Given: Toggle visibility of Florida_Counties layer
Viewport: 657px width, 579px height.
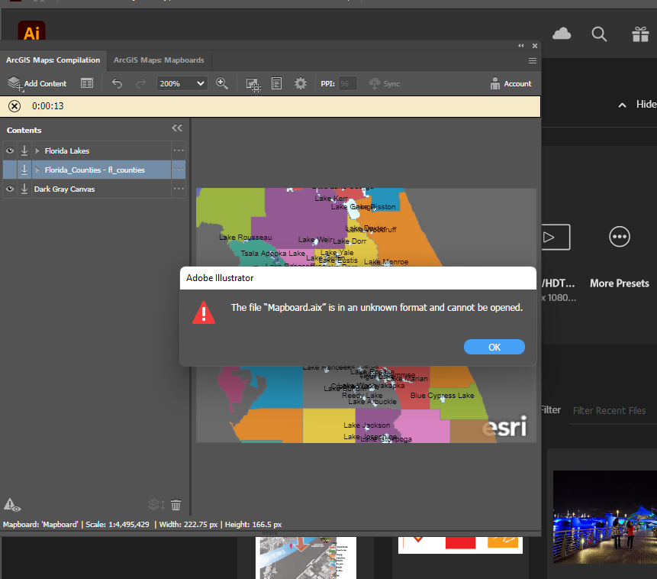Looking at the screenshot, I should pyautogui.click(x=10, y=170).
